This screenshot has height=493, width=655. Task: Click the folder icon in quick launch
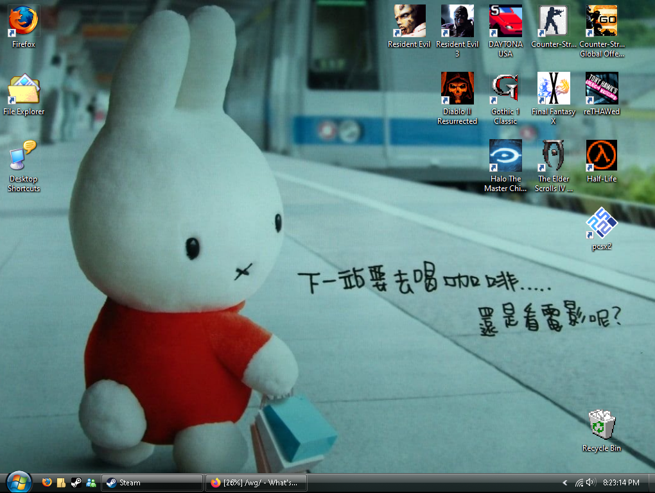(x=62, y=483)
